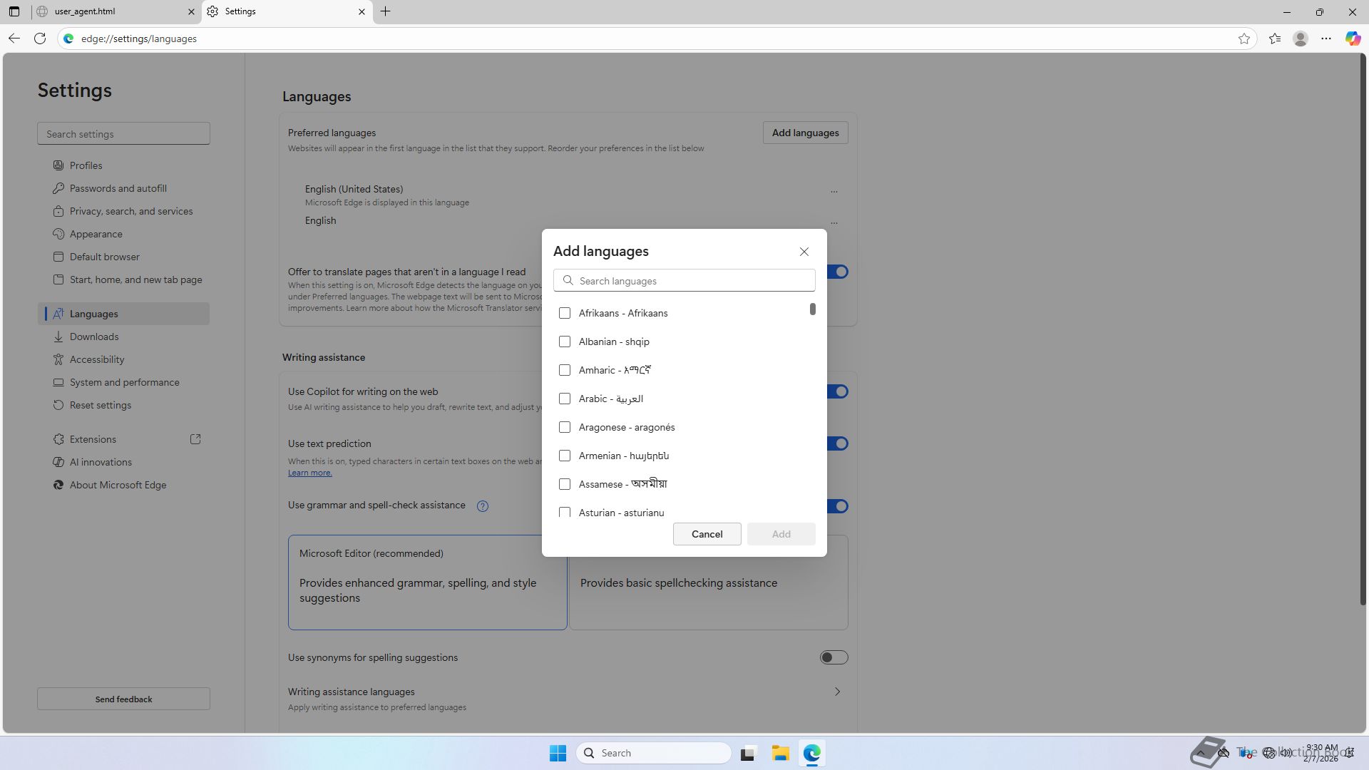Tick the Armenian language checkbox

click(x=565, y=456)
